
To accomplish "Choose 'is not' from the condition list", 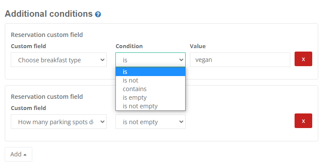I will click(x=150, y=80).
